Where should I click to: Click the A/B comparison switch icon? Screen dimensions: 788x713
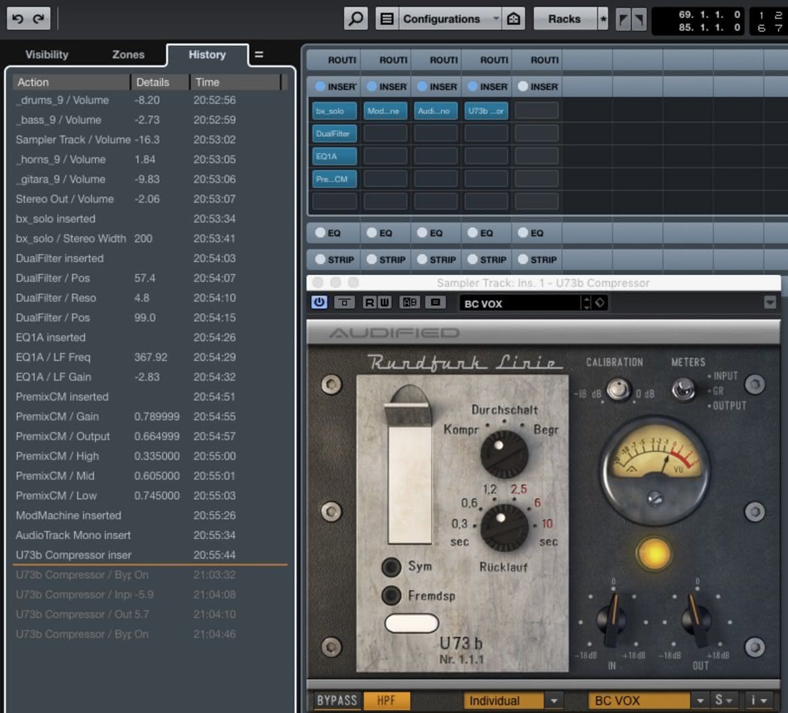(409, 302)
